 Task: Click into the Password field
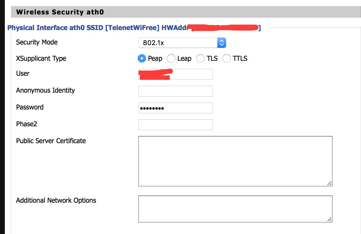coord(175,108)
